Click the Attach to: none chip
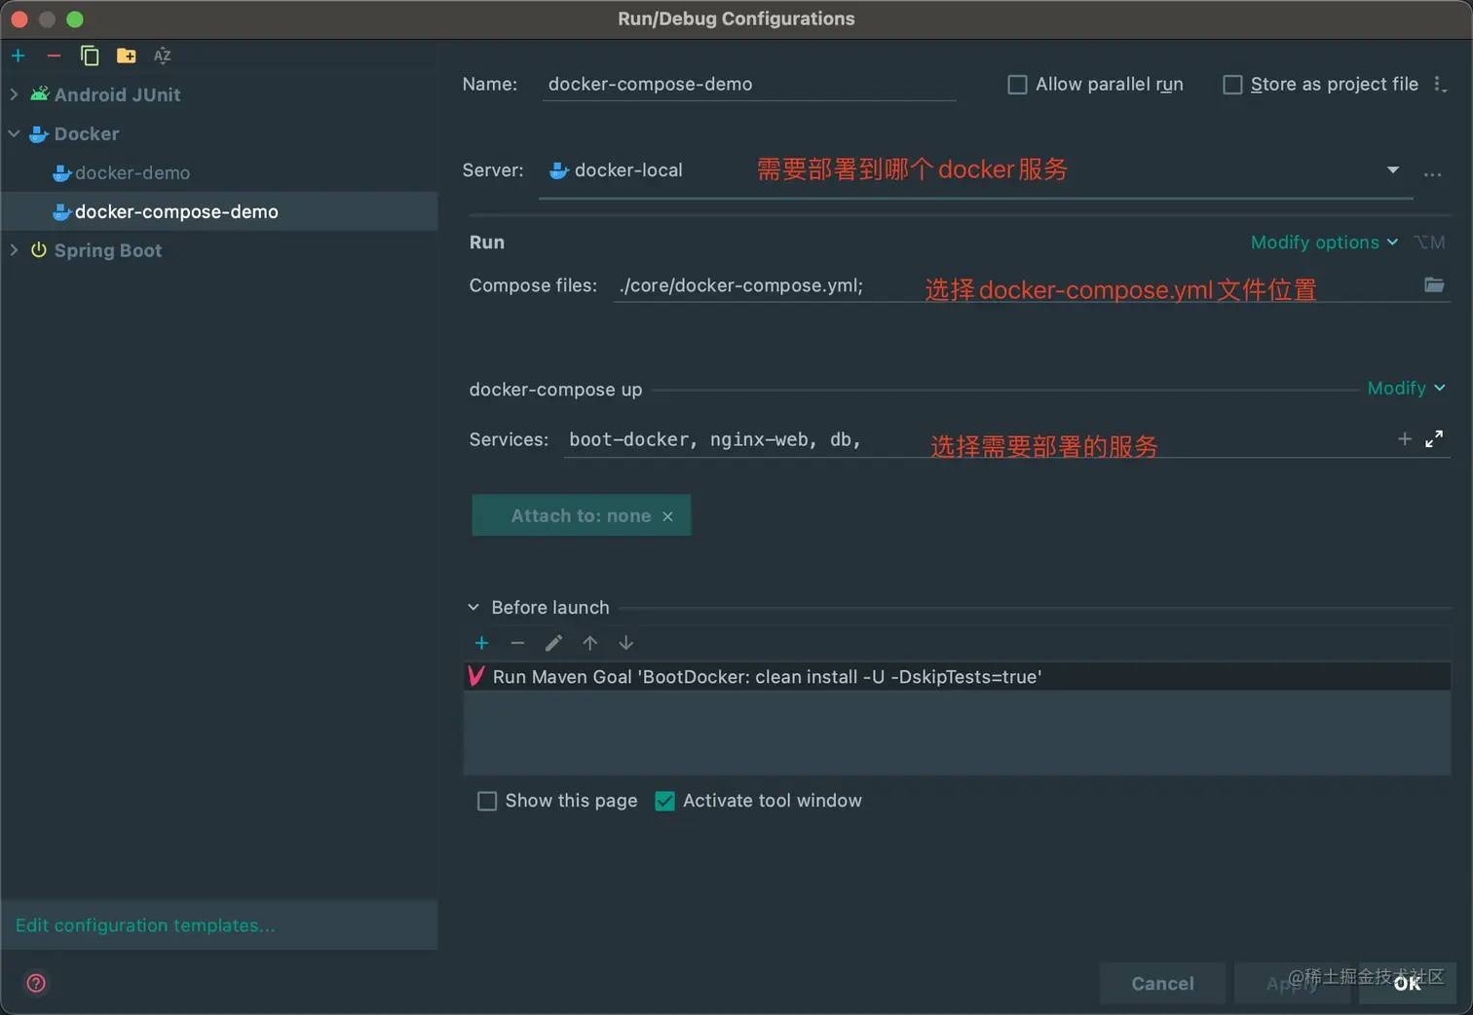Image resolution: width=1473 pixels, height=1015 pixels. point(582,515)
